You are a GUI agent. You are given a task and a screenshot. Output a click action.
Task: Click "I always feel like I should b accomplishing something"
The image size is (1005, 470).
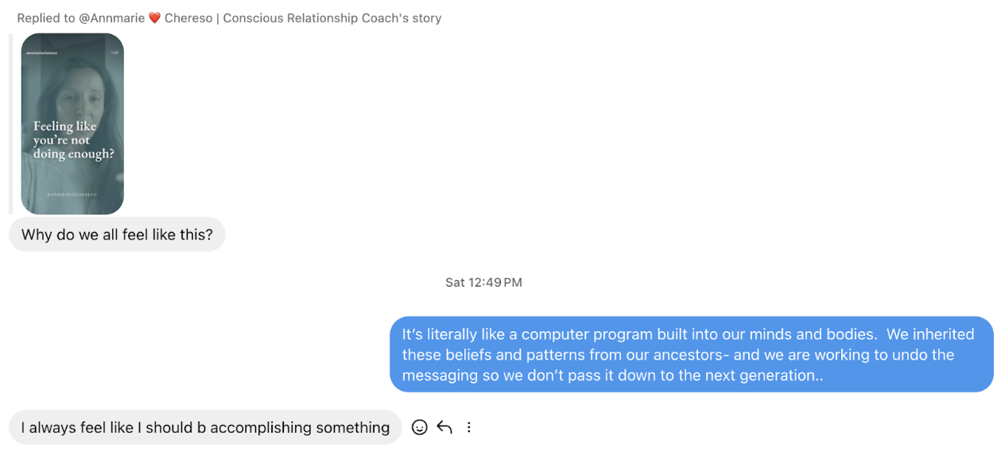[x=205, y=428]
